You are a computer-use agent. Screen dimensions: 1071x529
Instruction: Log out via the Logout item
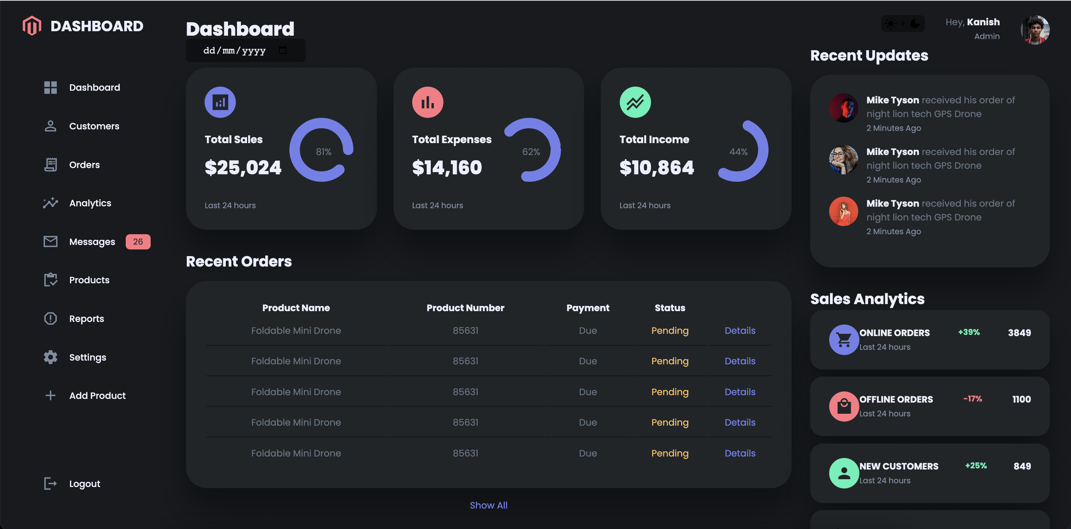84,484
